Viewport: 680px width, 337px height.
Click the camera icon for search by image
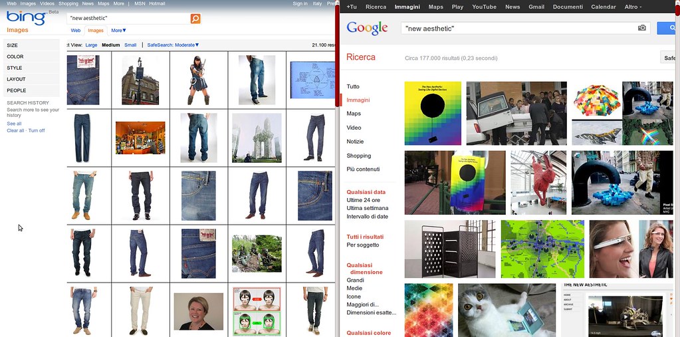point(641,28)
